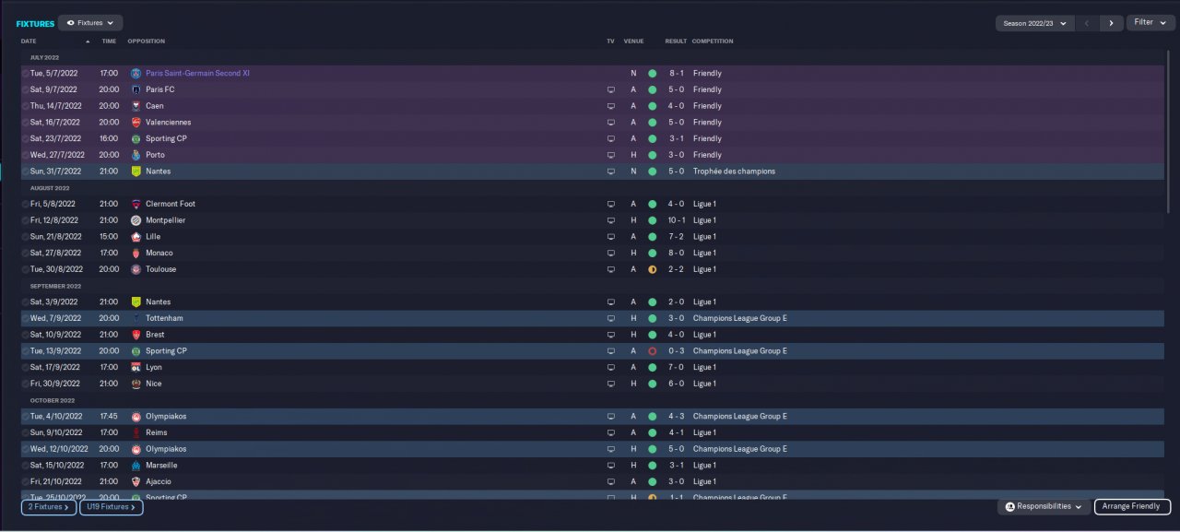Toggle row selector circle for Caen fixture

25,106
